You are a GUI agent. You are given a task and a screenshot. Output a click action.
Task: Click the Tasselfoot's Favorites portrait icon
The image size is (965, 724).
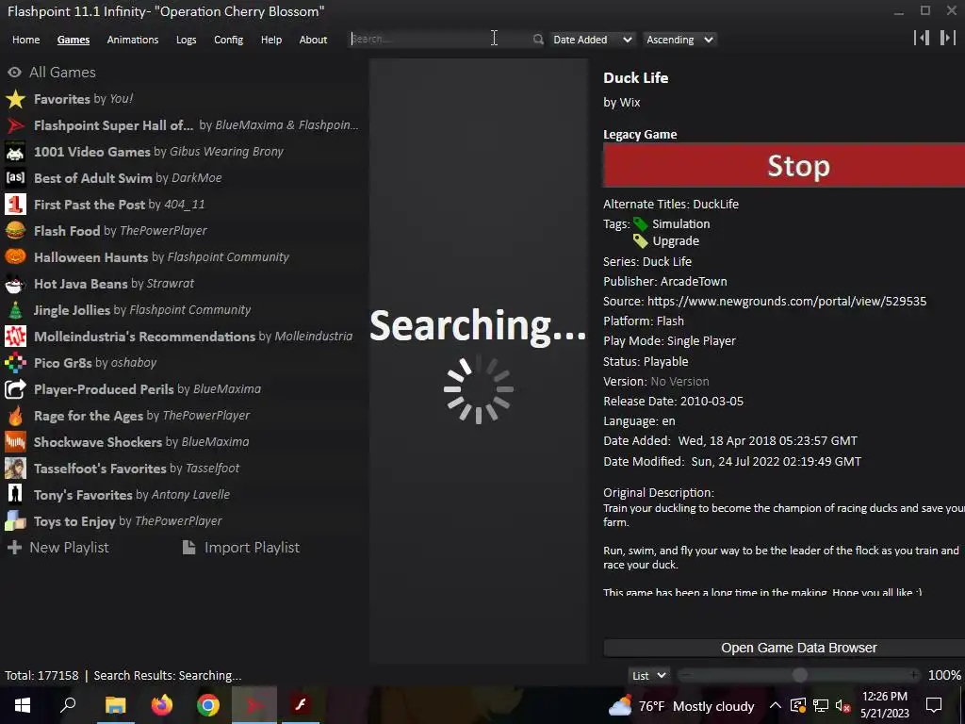15,469
